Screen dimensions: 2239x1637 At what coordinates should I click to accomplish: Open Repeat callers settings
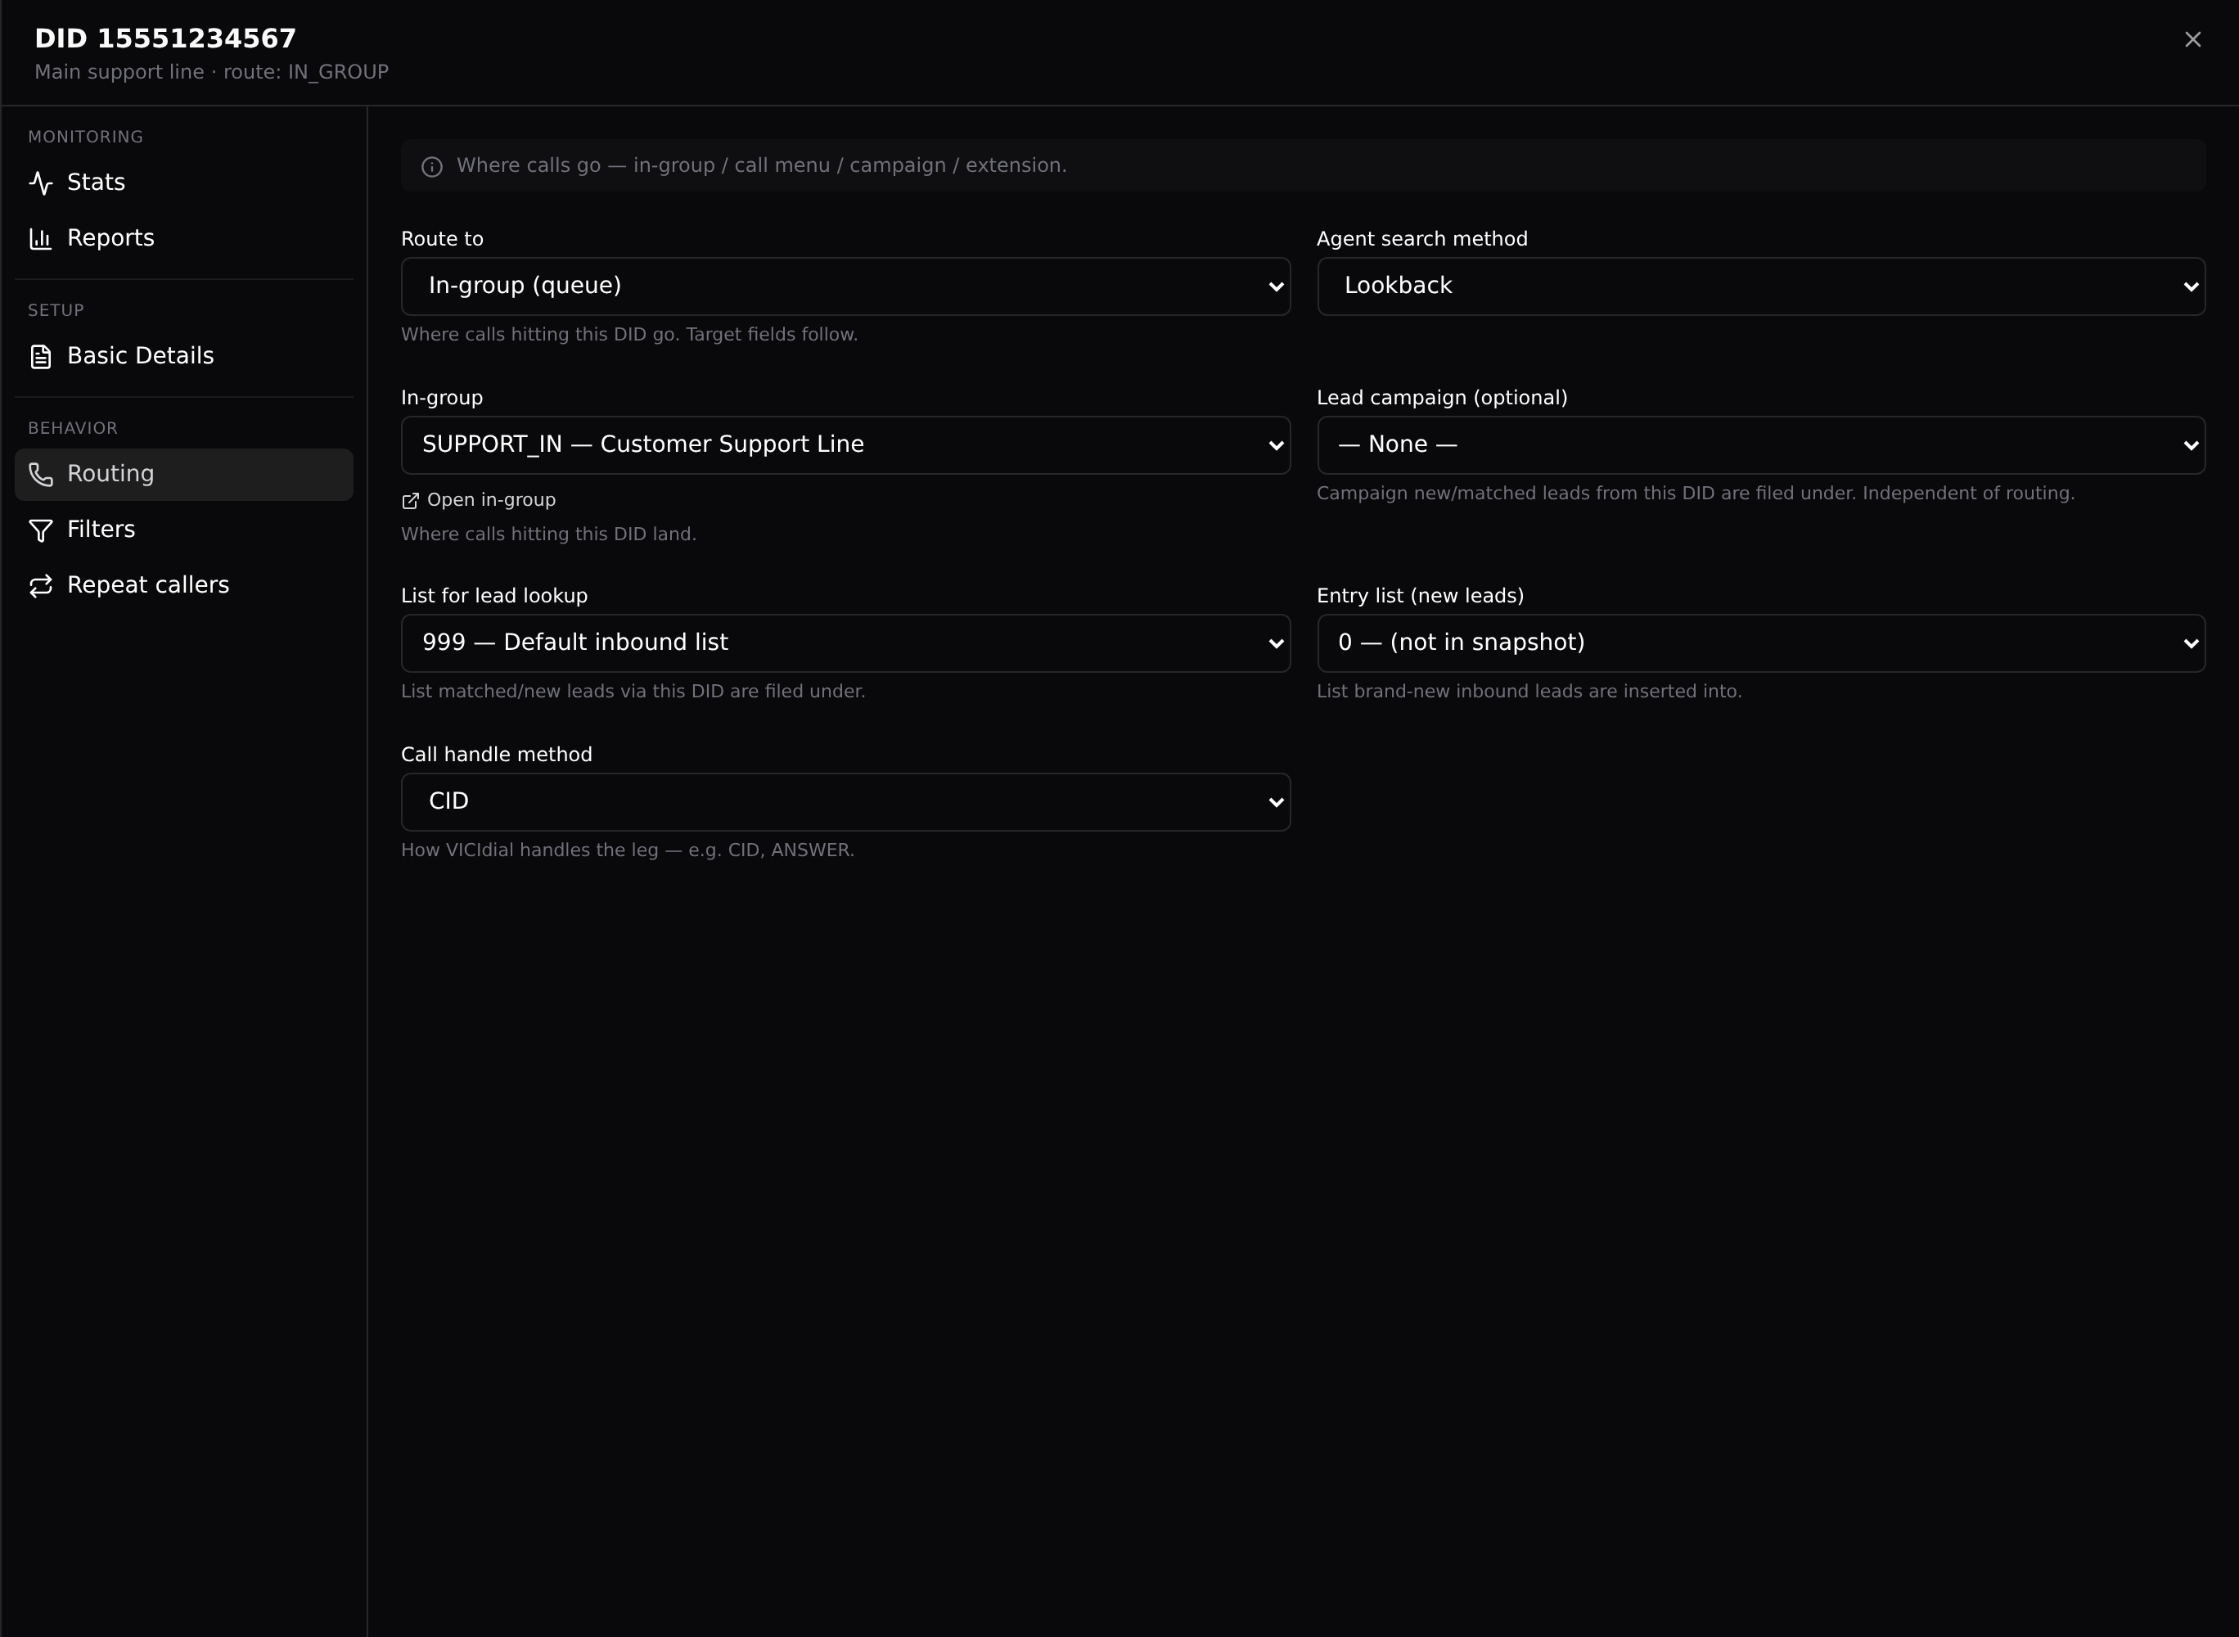184,584
